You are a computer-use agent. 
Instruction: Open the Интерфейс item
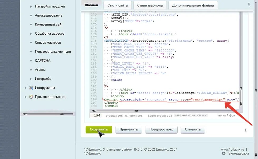click(x=43, y=79)
